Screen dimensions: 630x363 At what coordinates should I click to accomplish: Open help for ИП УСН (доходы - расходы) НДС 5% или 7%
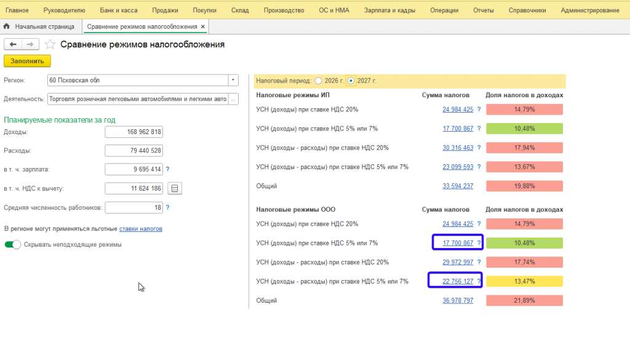pos(479,167)
